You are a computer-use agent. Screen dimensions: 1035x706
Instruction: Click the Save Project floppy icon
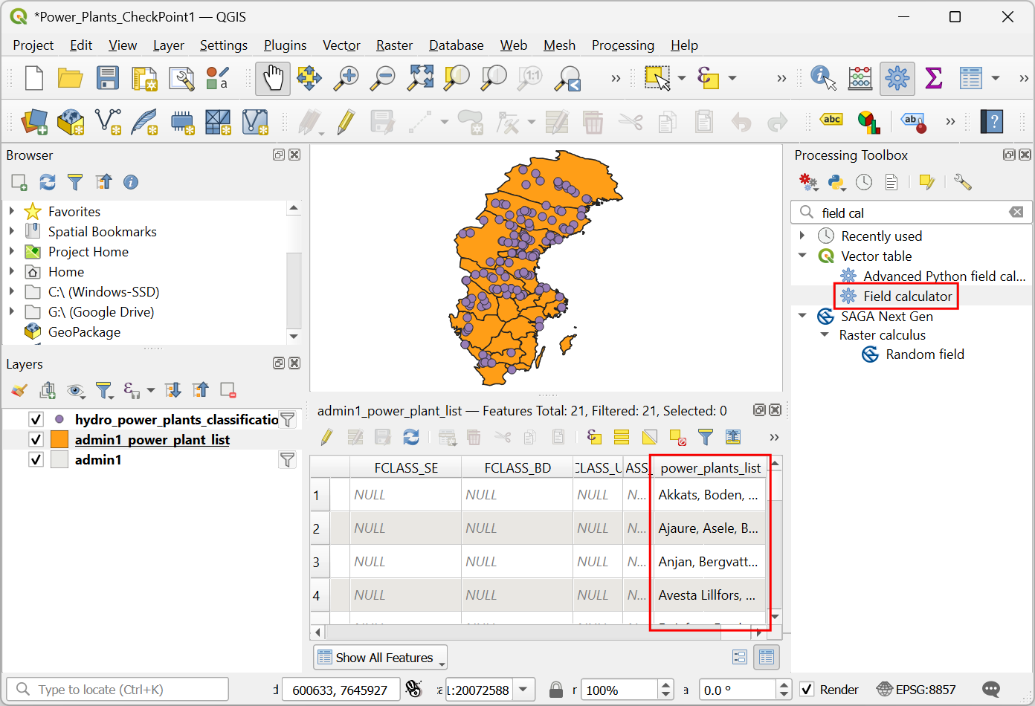pos(108,78)
